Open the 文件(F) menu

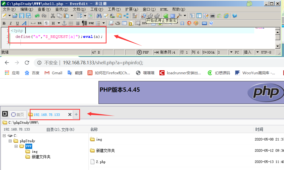click(9, 9)
